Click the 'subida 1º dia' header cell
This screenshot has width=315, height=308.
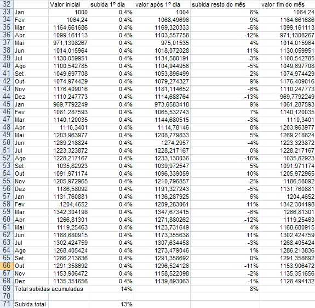point(111,4)
